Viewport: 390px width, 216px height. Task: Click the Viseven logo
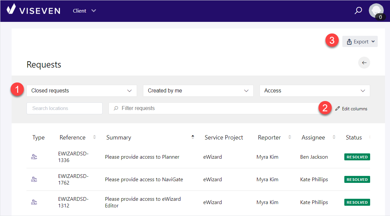33,10
